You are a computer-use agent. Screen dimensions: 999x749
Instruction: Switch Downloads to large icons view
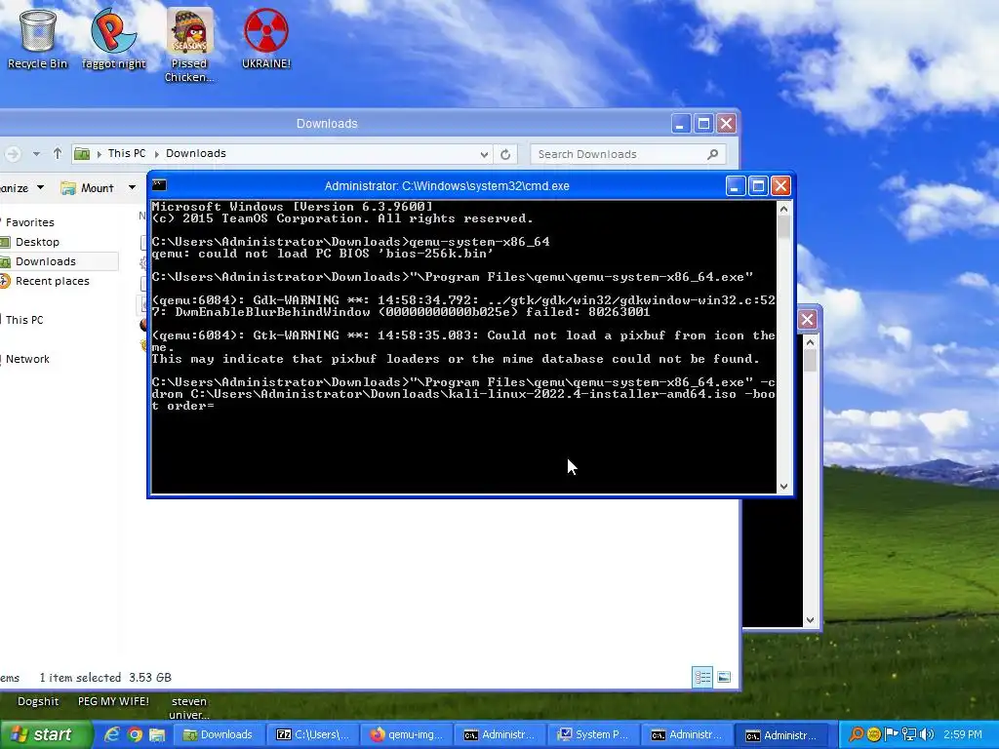coord(724,677)
